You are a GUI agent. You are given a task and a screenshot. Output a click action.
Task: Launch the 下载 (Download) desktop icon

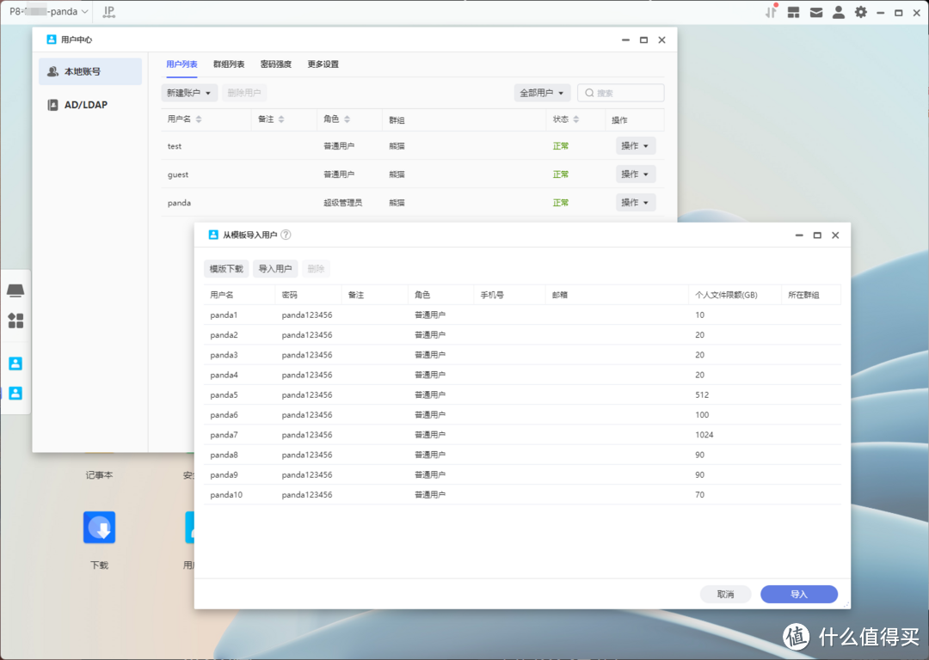(99, 527)
